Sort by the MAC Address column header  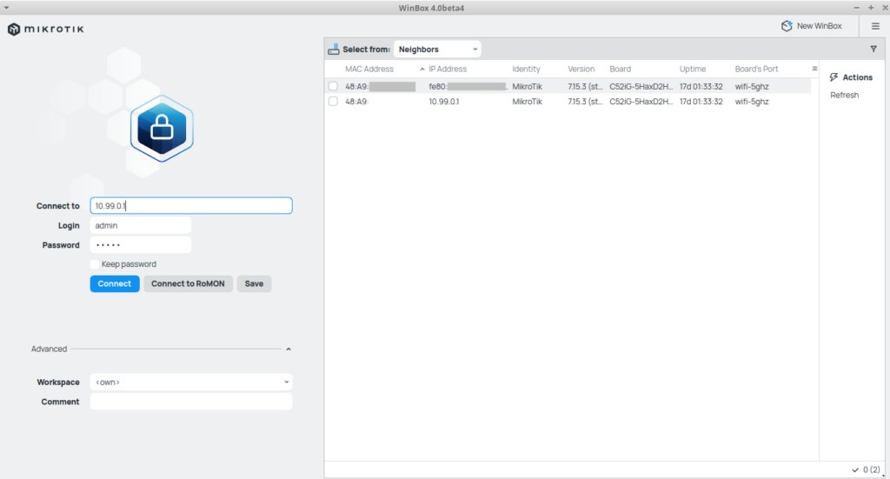[x=369, y=69]
